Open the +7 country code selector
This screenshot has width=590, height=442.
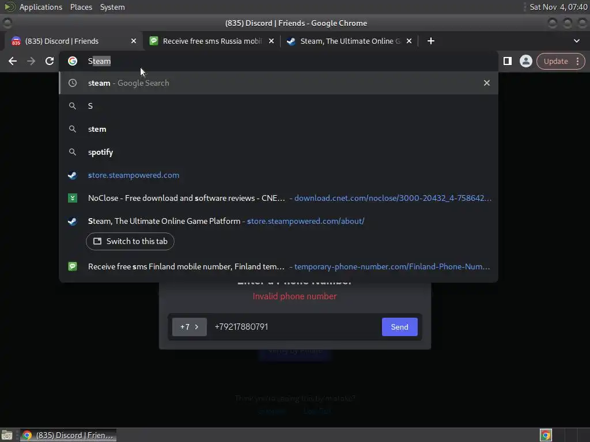(189, 327)
